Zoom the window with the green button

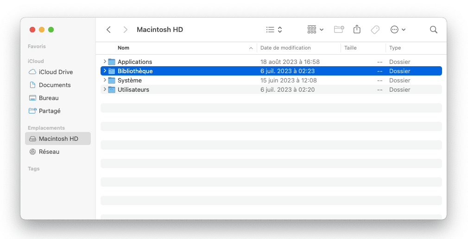tap(51, 30)
